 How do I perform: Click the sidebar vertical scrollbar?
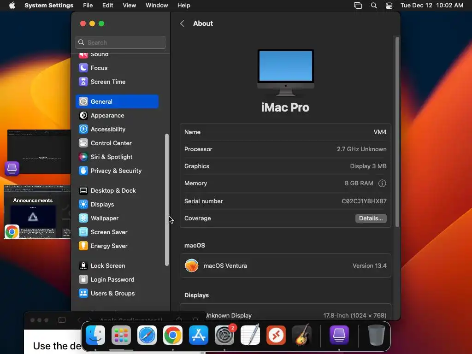166,200
